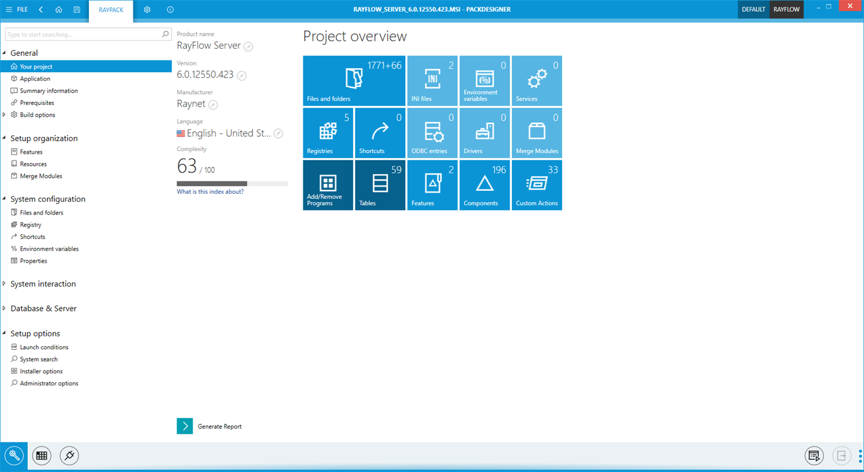Open the table editor grid icon

click(41, 455)
